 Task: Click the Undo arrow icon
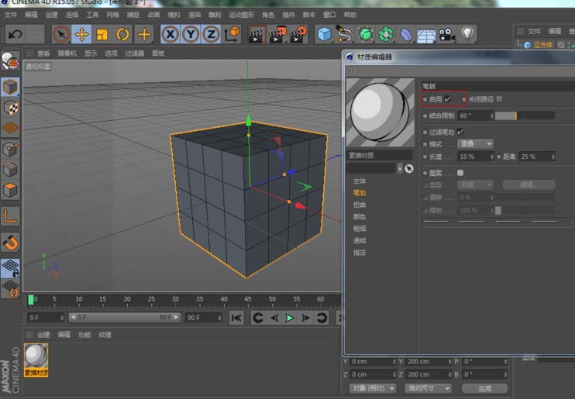(x=14, y=34)
